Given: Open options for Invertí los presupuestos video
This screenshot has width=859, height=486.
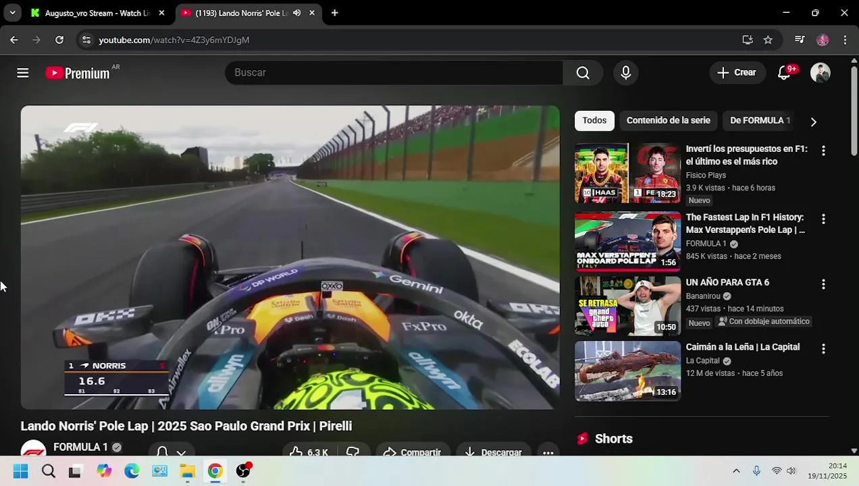Looking at the screenshot, I should click(823, 151).
